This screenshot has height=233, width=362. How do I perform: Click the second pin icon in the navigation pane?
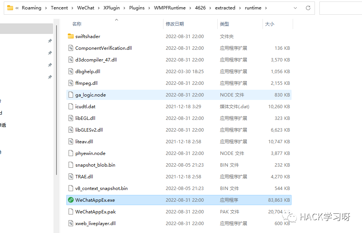[50, 53]
